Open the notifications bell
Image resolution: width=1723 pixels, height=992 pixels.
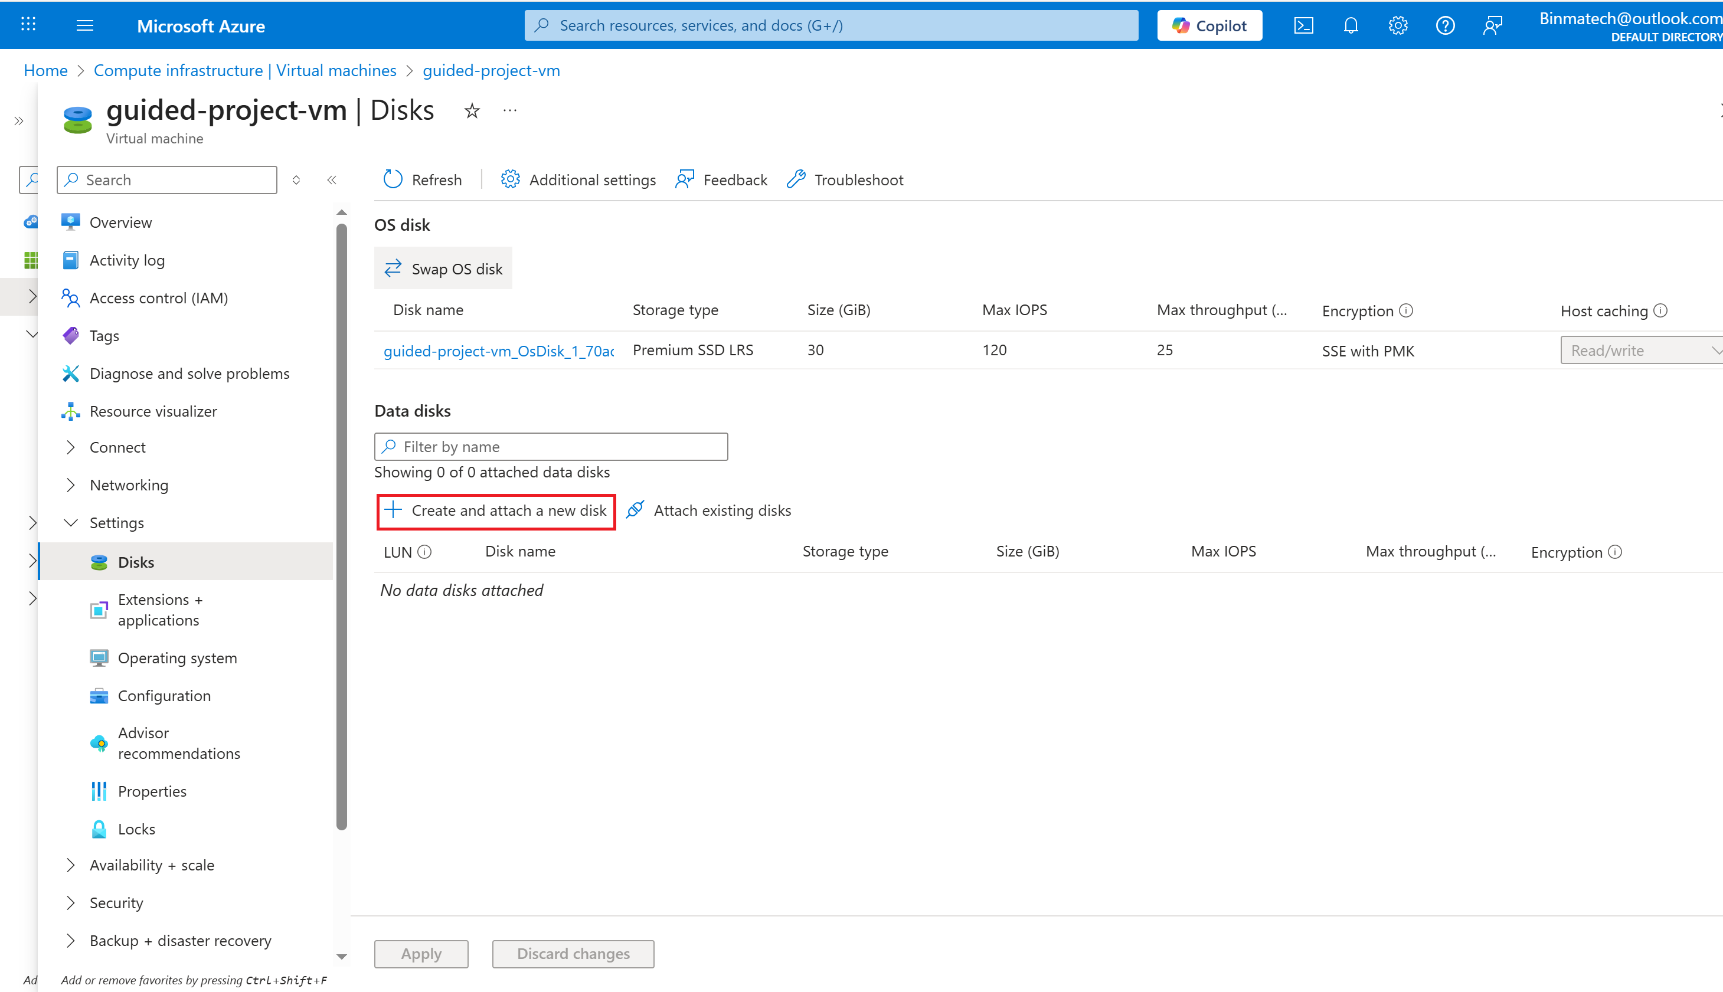point(1351,25)
